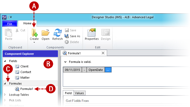190x107 pixels.
Task: Click the Open folder icon
Action: click(x=45, y=33)
